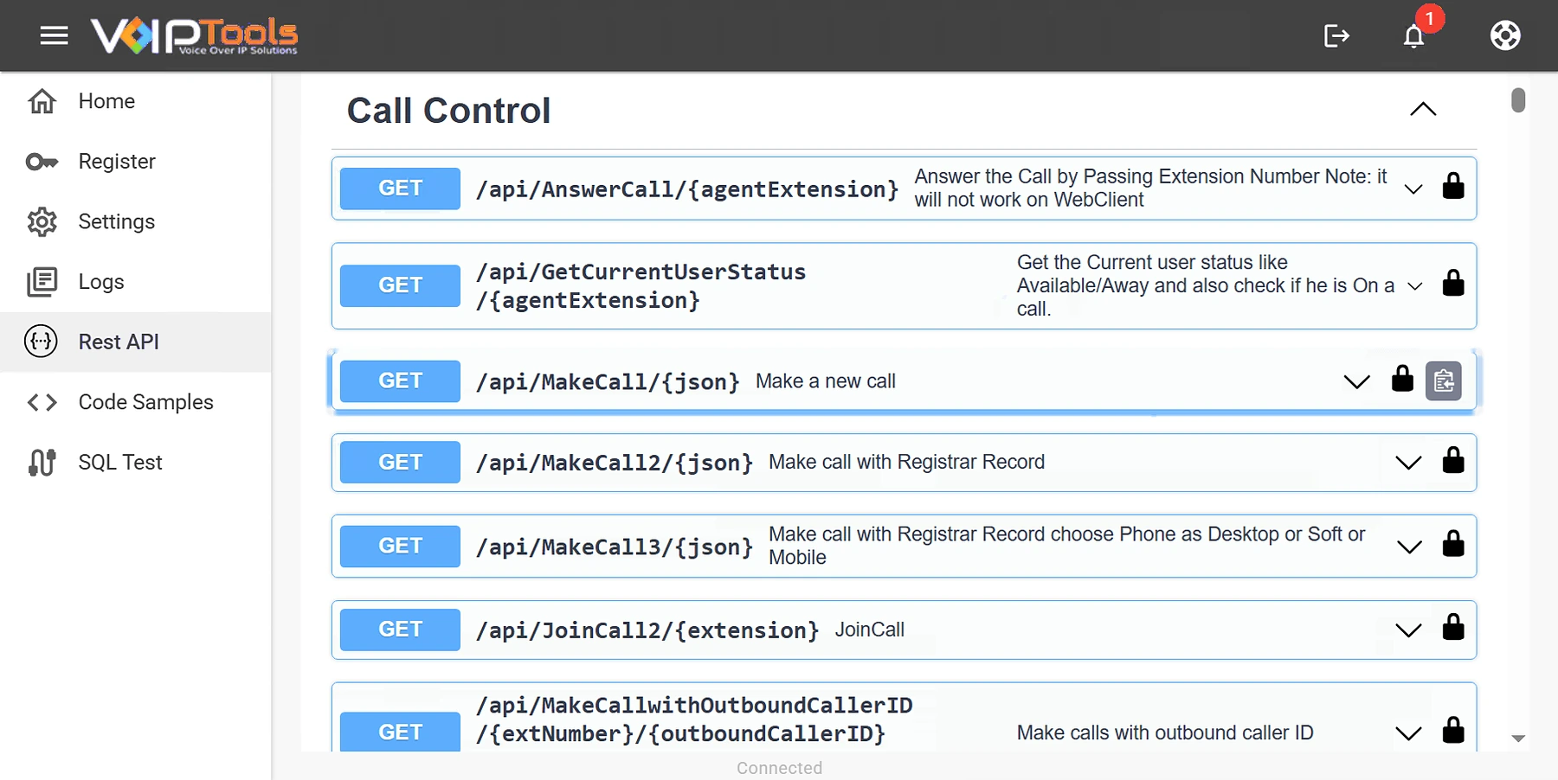Click the MakeCallwithOutboundCallerID lock icon
The width and height of the screenshot is (1558, 780).
coord(1453,730)
